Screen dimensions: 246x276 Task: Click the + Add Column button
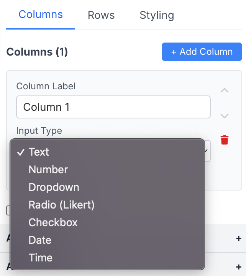tap(202, 52)
